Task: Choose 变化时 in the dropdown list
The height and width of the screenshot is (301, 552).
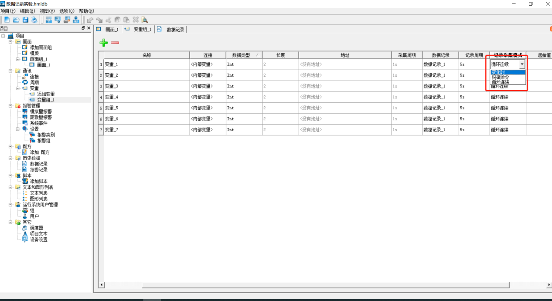Action: (x=508, y=72)
